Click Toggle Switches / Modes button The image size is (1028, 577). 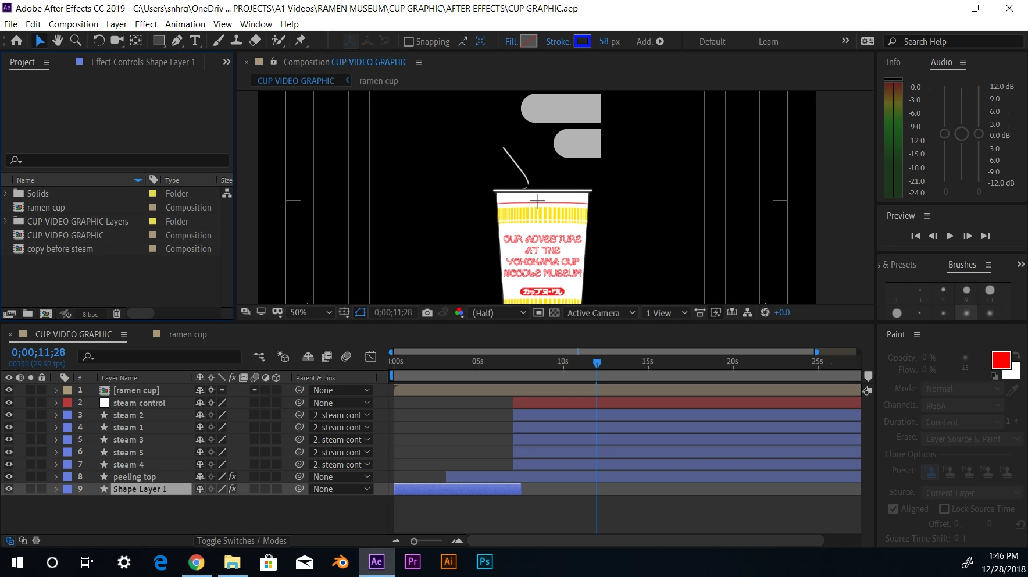pyautogui.click(x=241, y=541)
